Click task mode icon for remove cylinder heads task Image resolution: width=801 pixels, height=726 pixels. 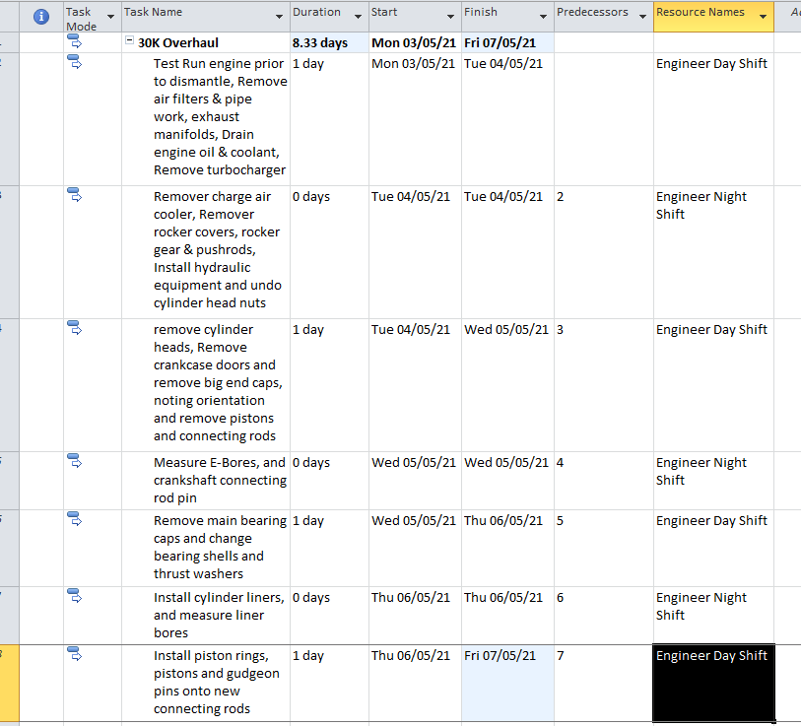pos(74,329)
